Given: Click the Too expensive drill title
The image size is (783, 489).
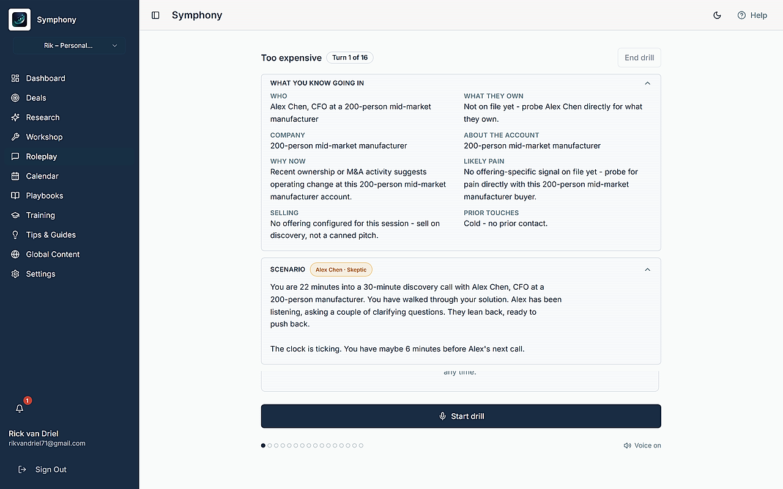Looking at the screenshot, I should 291,57.
